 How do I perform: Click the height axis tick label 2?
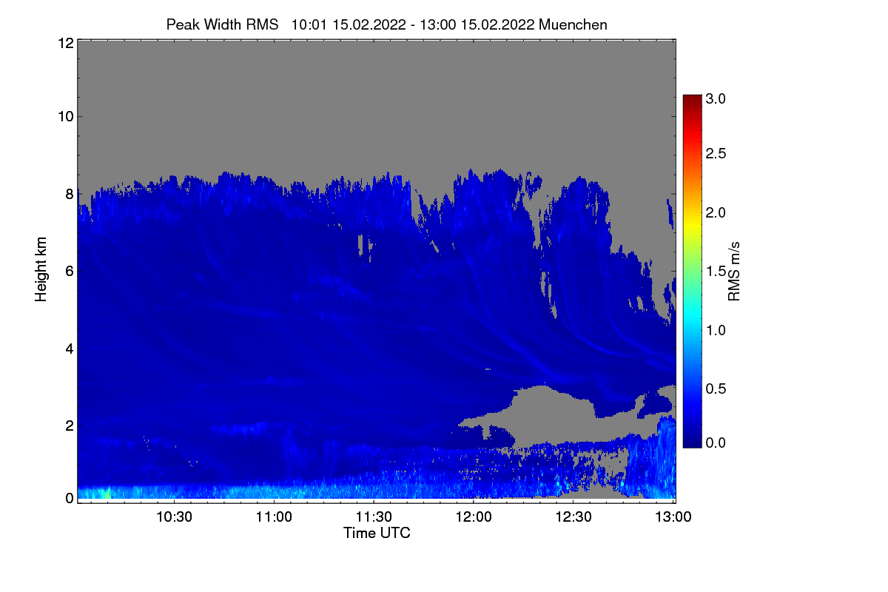click(69, 425)
